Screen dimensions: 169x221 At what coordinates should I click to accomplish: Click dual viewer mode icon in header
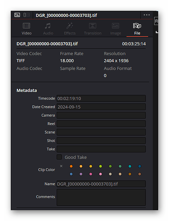click(x=26, y=15)
